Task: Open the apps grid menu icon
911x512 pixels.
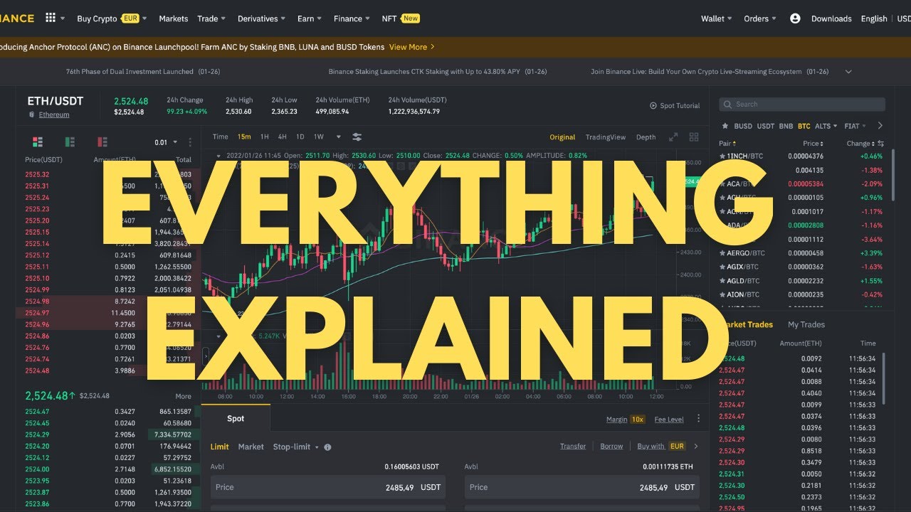Action: pyautogui.click(x=51, y=18)
